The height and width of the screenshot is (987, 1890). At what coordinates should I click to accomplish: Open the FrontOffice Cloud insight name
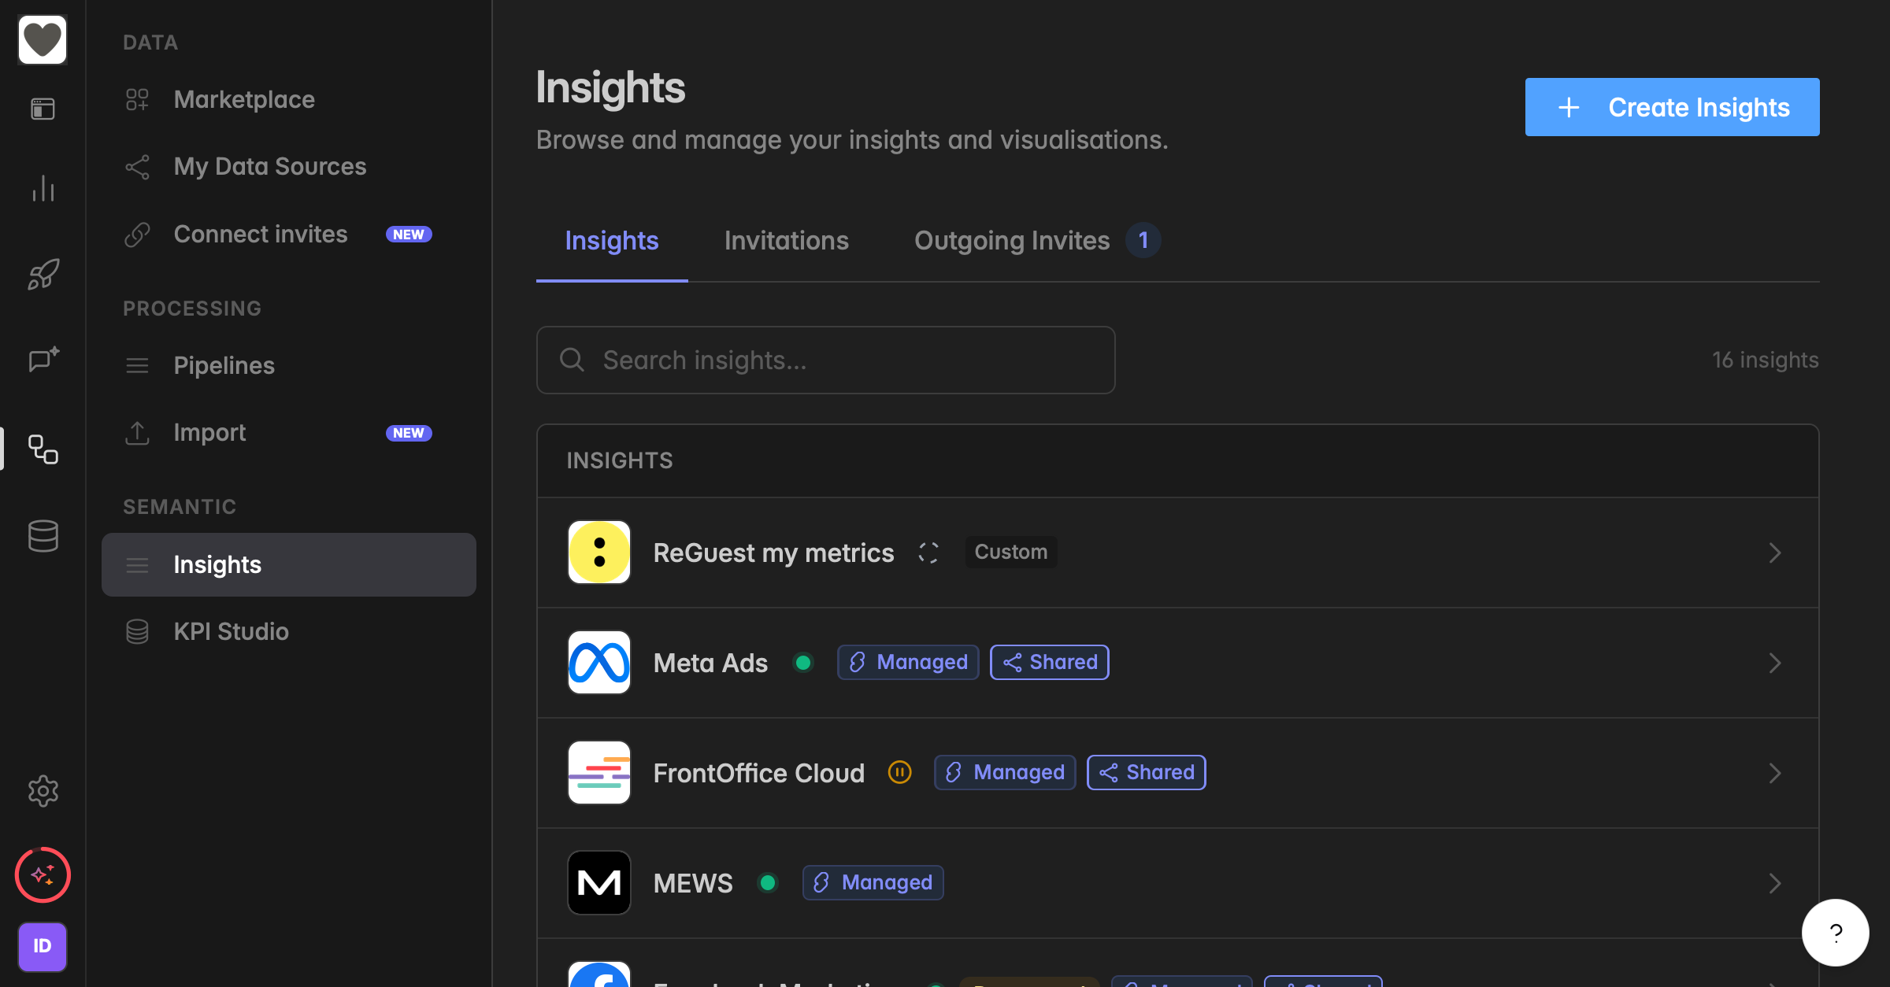click(759, 773)
